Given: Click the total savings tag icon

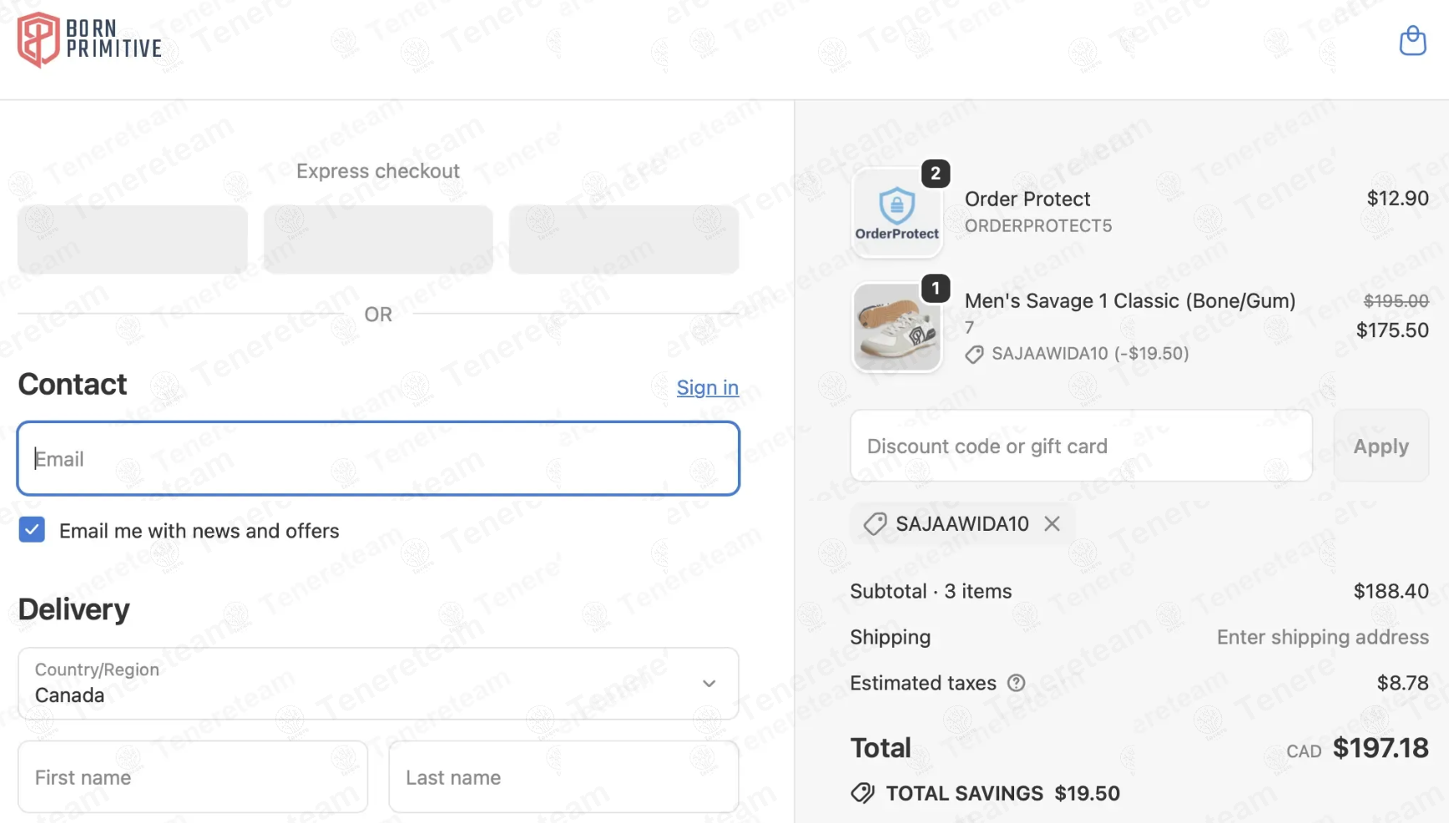Looking at the screenshot, I should (862, 793).
